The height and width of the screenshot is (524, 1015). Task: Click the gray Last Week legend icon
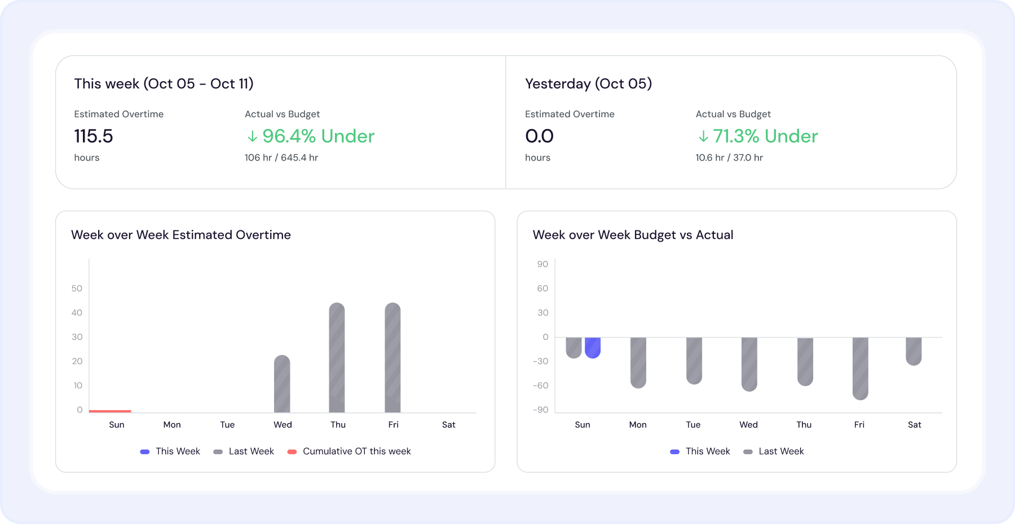pyautogui.click(x=217, y=451)
